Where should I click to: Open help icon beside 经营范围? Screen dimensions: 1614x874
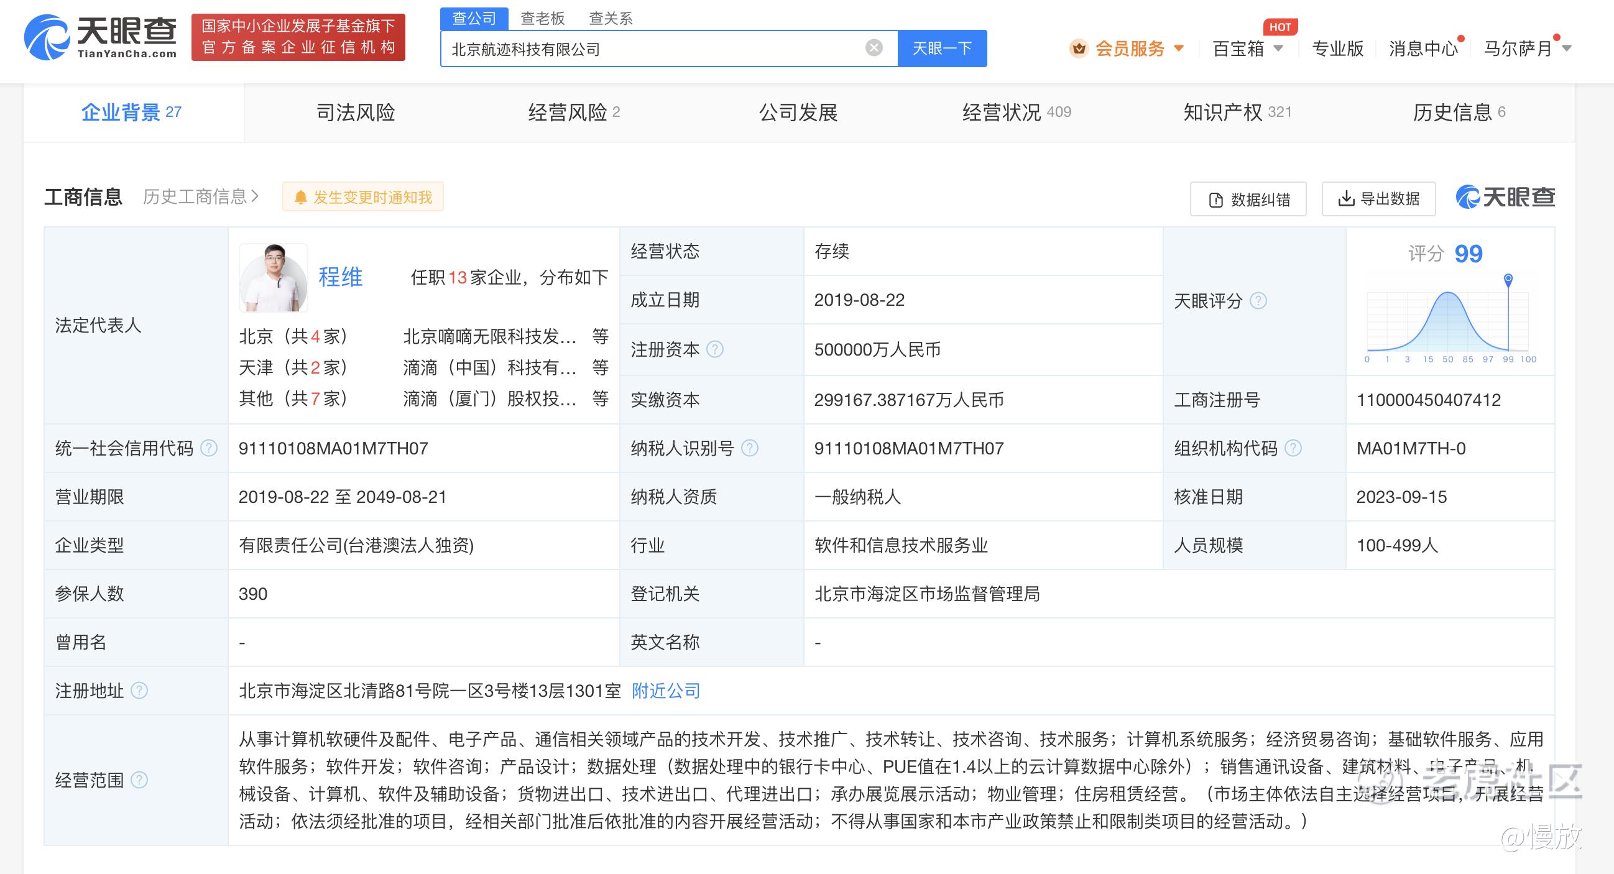(139, 780)
